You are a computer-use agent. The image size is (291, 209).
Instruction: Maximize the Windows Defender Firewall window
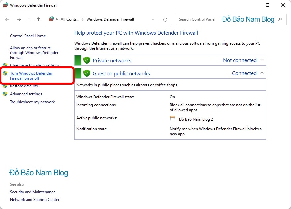pyautogui.click(x=268, y=5)
